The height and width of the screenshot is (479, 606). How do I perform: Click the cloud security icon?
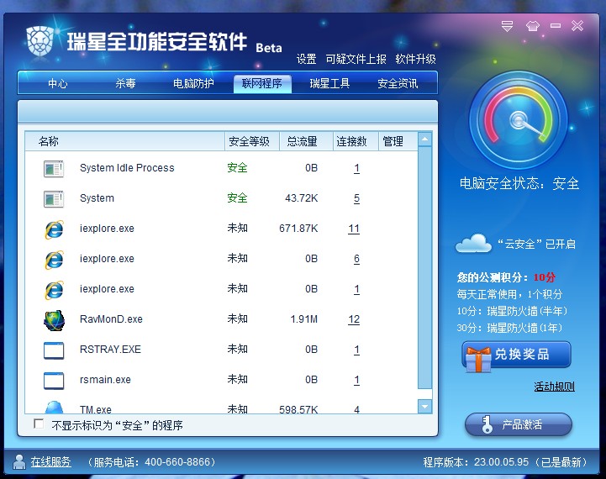point(473,244)
